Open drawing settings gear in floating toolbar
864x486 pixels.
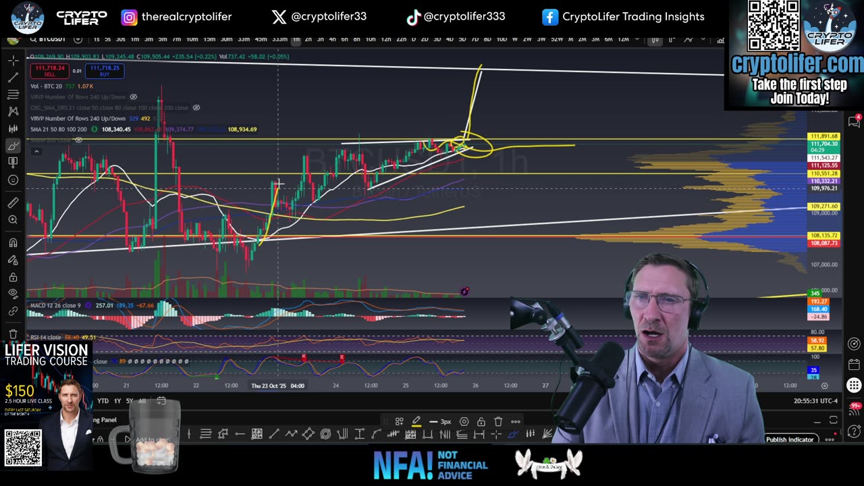click(x=464, y=421)
